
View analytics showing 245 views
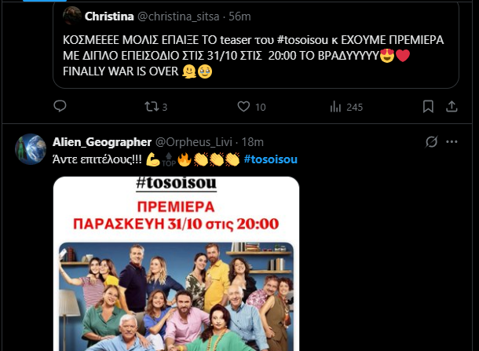[346, 107]
